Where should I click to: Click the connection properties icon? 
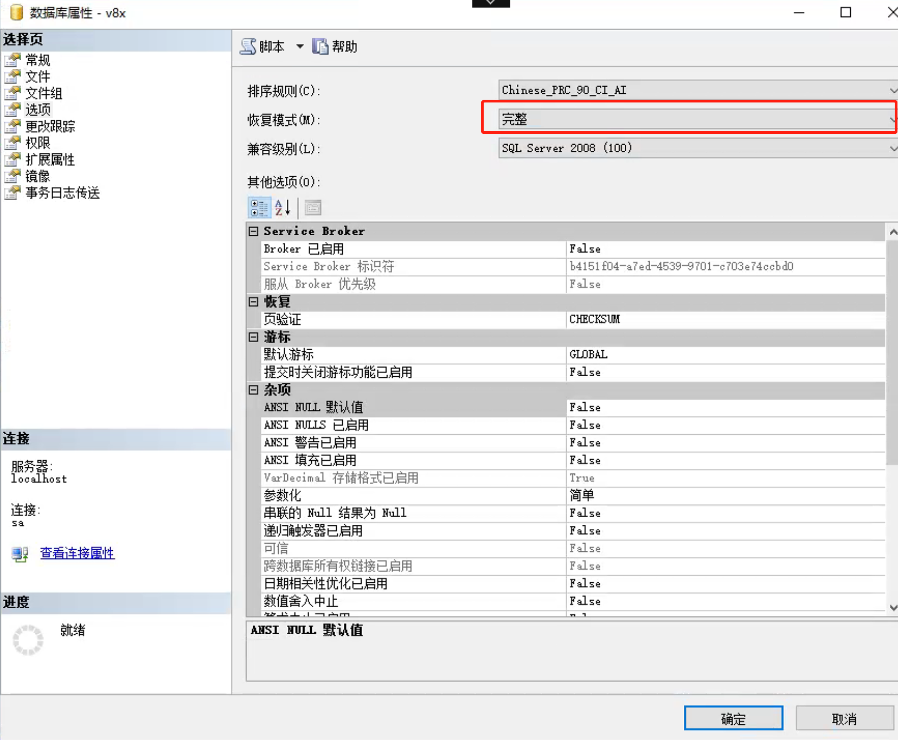[x=20, y=554]
